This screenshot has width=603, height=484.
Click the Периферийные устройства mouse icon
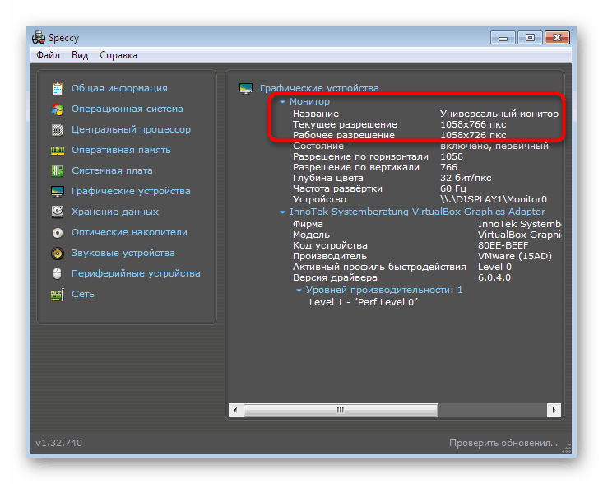(x=58, y=273)
